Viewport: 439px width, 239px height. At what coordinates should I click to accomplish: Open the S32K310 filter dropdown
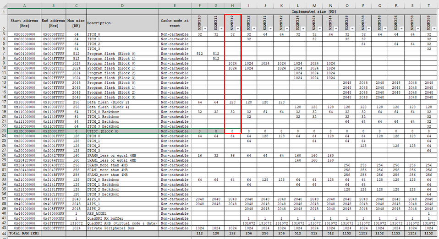(x=205, y=28)
